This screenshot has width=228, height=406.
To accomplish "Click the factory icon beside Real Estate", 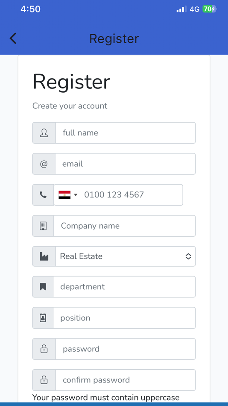I will click(x=44, y=256).
